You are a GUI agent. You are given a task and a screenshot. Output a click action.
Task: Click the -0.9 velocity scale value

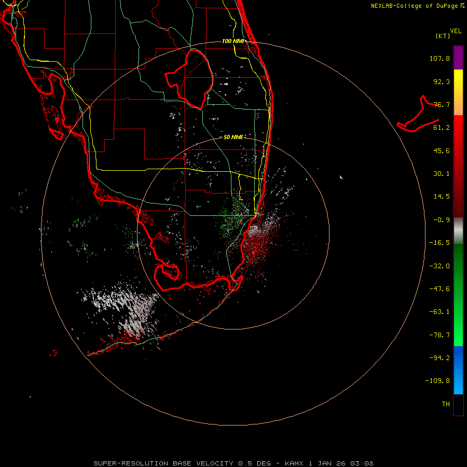coord(442,220)
